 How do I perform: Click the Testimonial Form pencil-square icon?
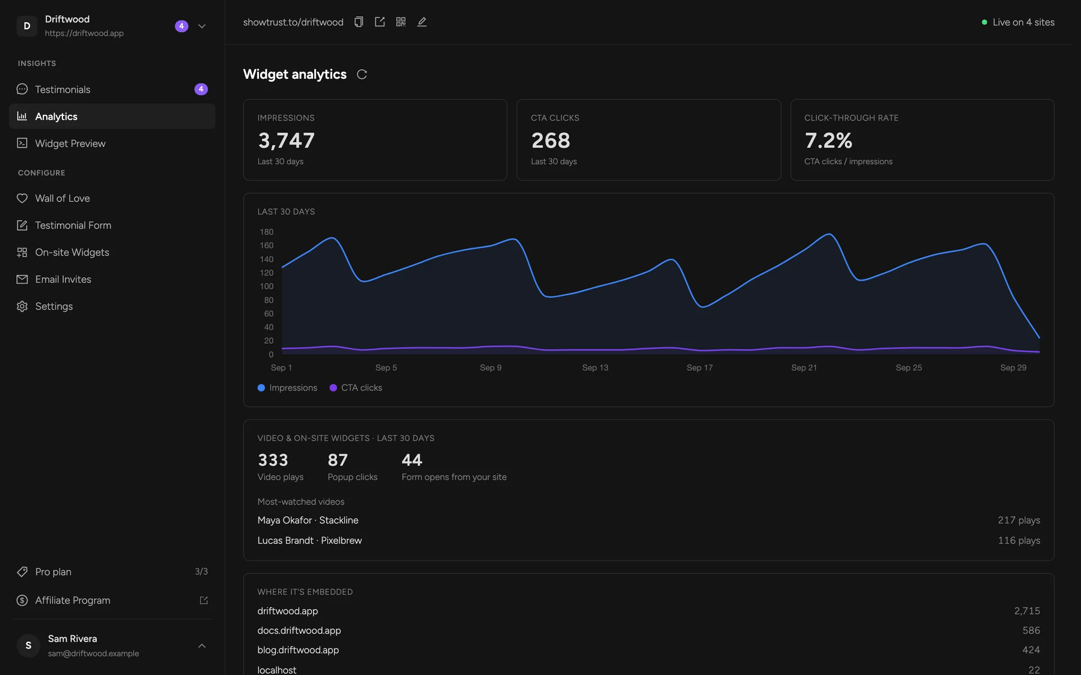[x=22, y=225]
